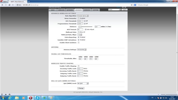This screenshot has height=100, width=178.
Task: Launch Skype from the taskbar
Action: tap(37, 98)
